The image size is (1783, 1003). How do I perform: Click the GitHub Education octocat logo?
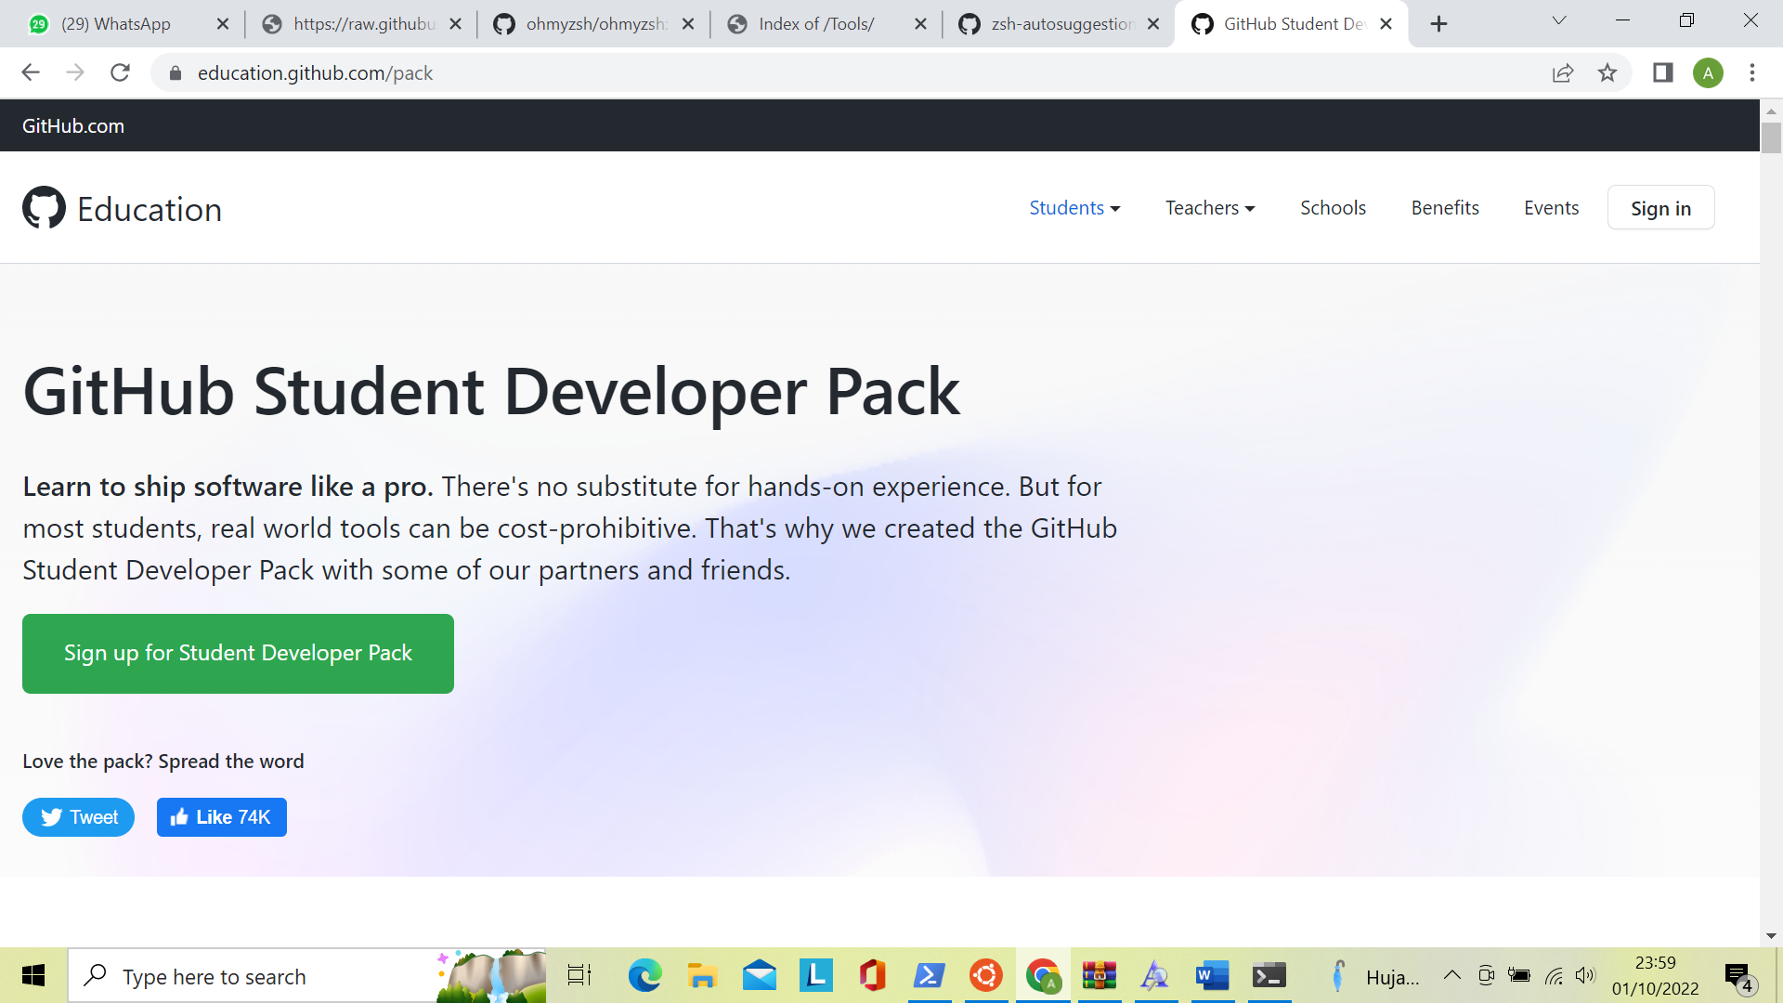42,207
